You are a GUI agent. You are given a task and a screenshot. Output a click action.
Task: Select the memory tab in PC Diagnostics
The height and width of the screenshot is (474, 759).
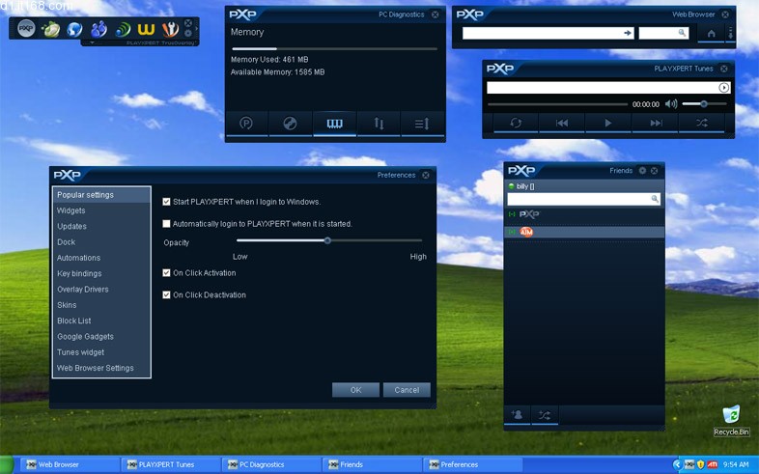tap(334, 124)
